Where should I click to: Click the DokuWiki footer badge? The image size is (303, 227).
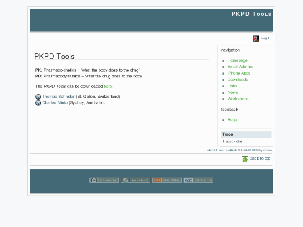(x=135, y=180)
